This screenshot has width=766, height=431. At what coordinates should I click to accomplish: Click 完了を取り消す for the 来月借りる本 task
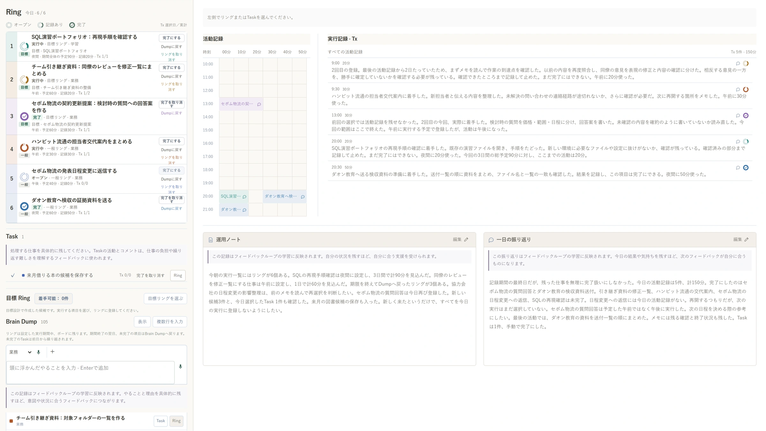(150, 276)
